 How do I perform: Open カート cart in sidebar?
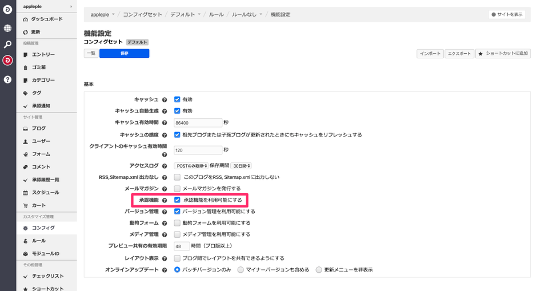[39, 205]
